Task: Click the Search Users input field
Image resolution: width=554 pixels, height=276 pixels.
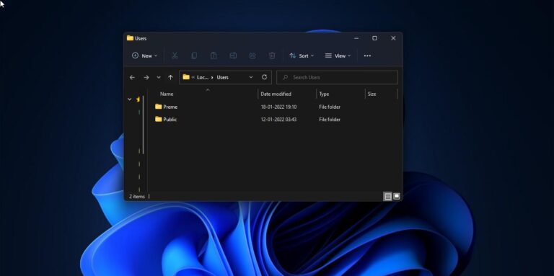Action: pyautogui.click(x=337, y=77)
